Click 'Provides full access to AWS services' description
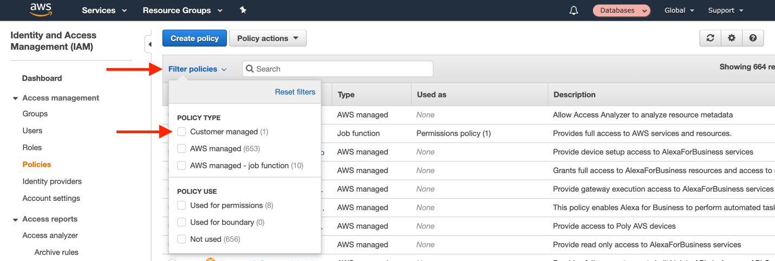Image resolution: width=775 pixels, height=261 pixels. tap(642, 133)
